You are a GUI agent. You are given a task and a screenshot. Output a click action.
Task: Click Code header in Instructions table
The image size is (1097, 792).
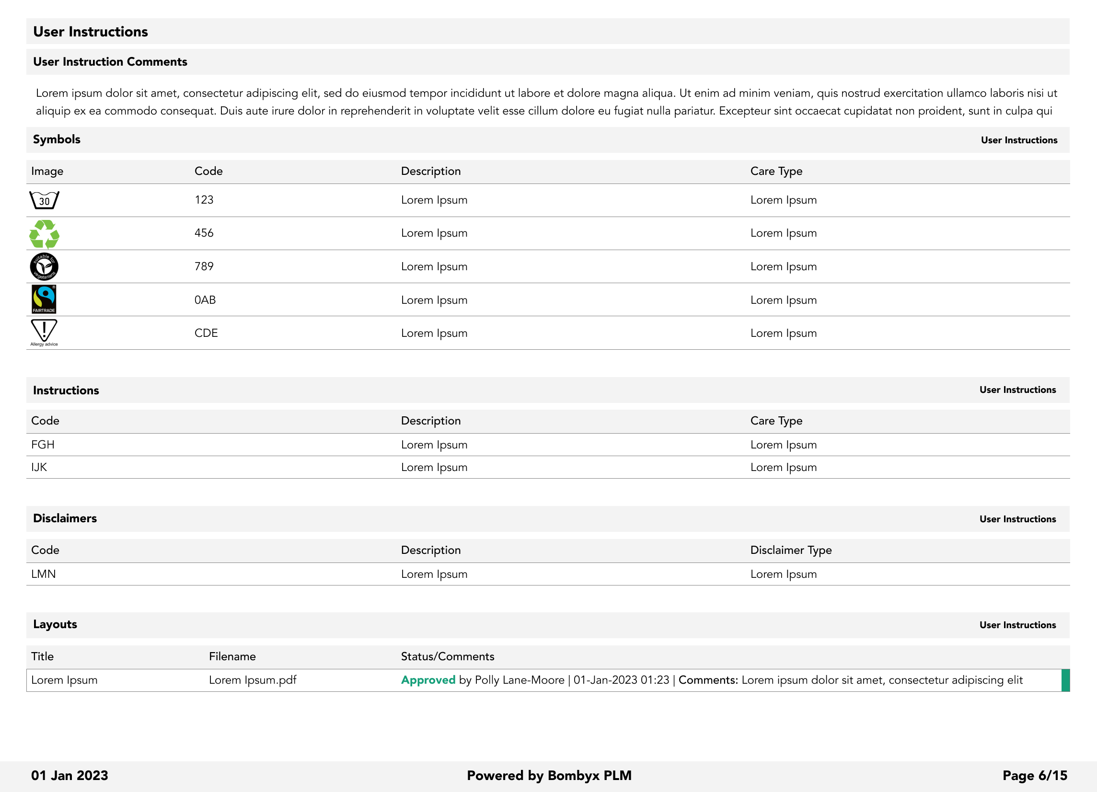pyautogui.click(x=45, y=421)
